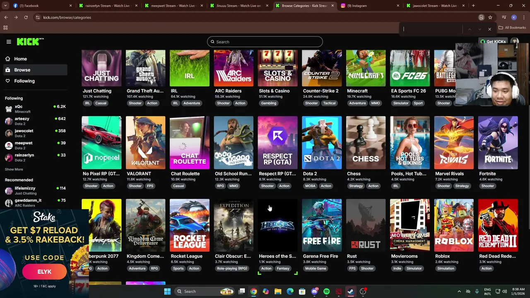Open Old School RuneScape thumbnail
Screen dimensions: 530x298
click(234, 143)
